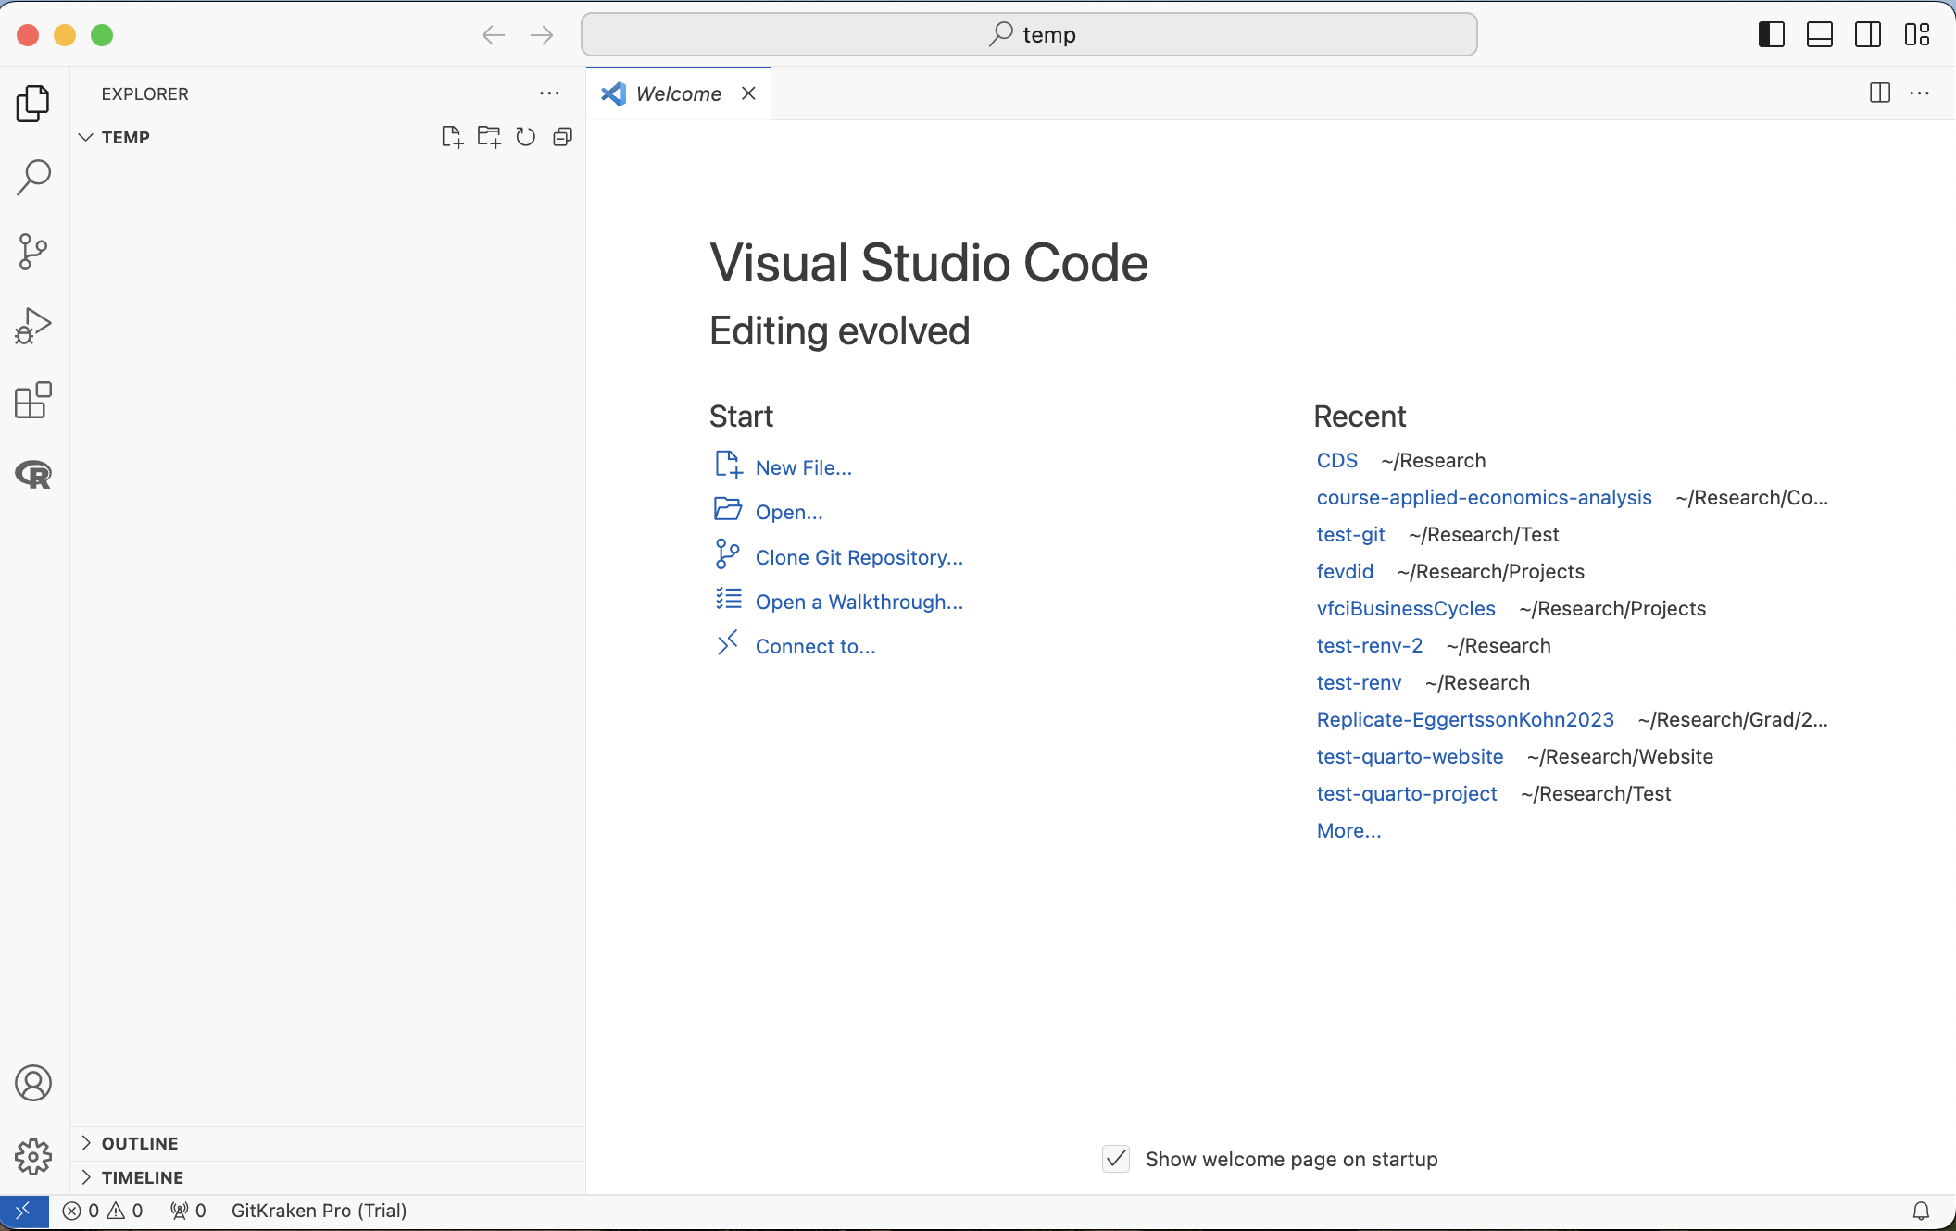Expand the TIMELINE section
This screenshot has height=1231, width=1956.
(x=142, y=1177)
